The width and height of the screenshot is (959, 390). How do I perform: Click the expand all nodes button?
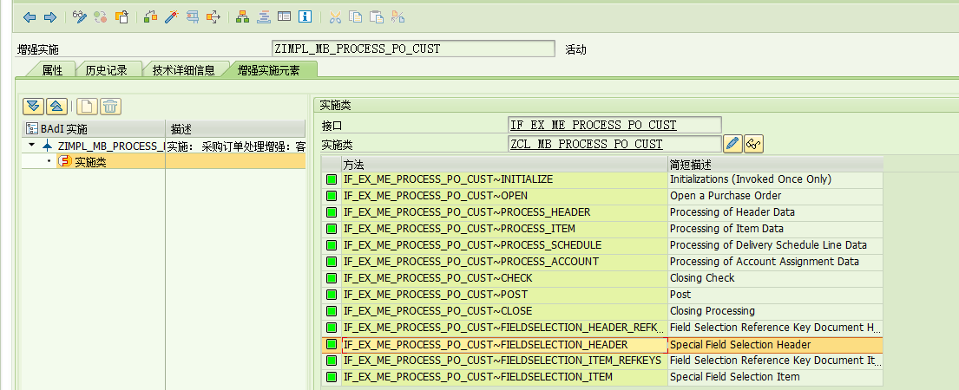click(34, 107)
